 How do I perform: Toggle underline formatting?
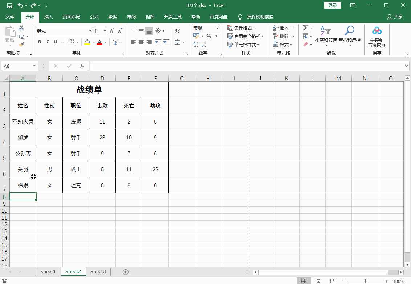click(56, 42)
